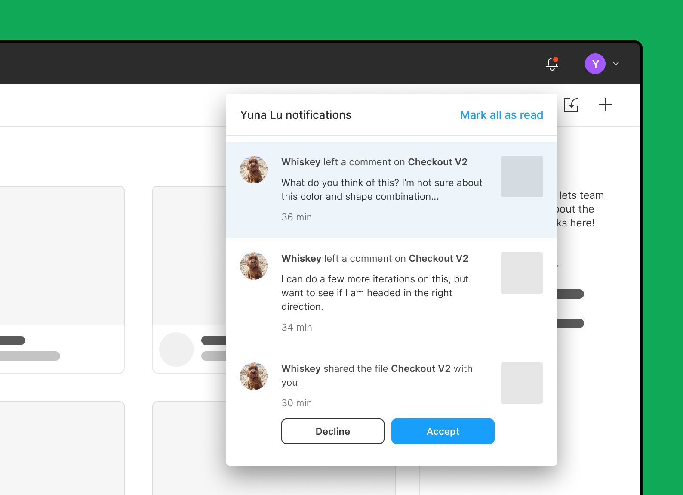Click the import file icon
This screenshot has width=683, height=495.
pos(571,105)
